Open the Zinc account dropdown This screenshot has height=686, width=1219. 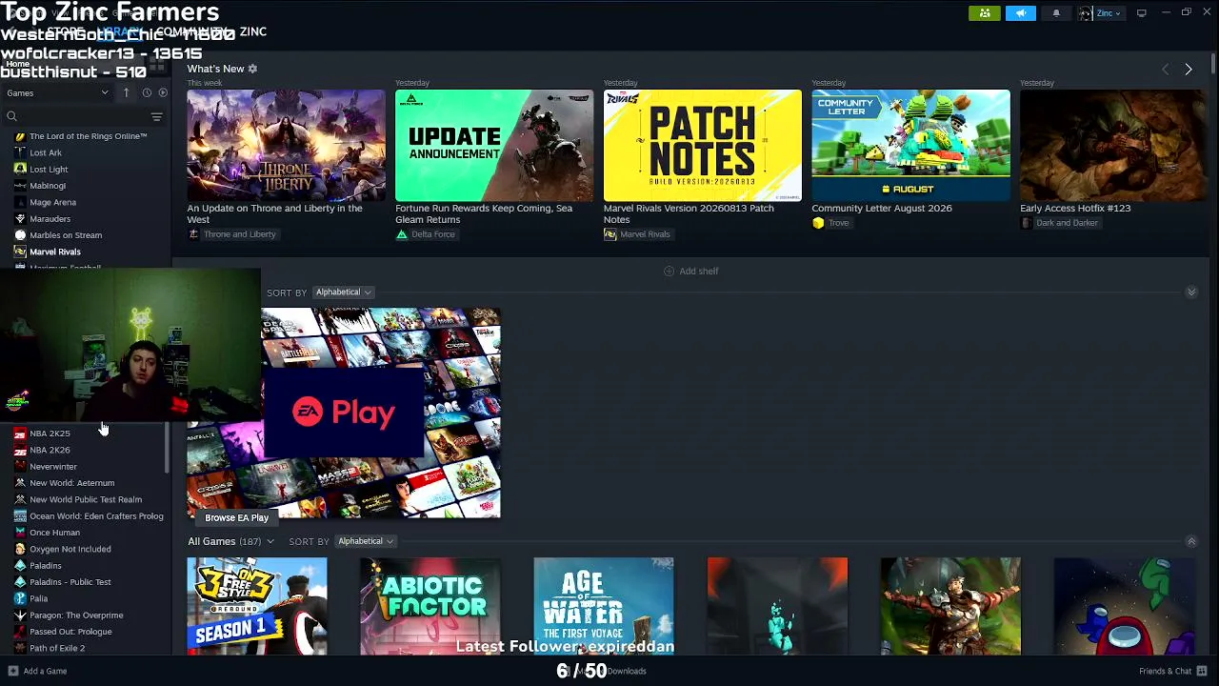tap(1100, 13)
